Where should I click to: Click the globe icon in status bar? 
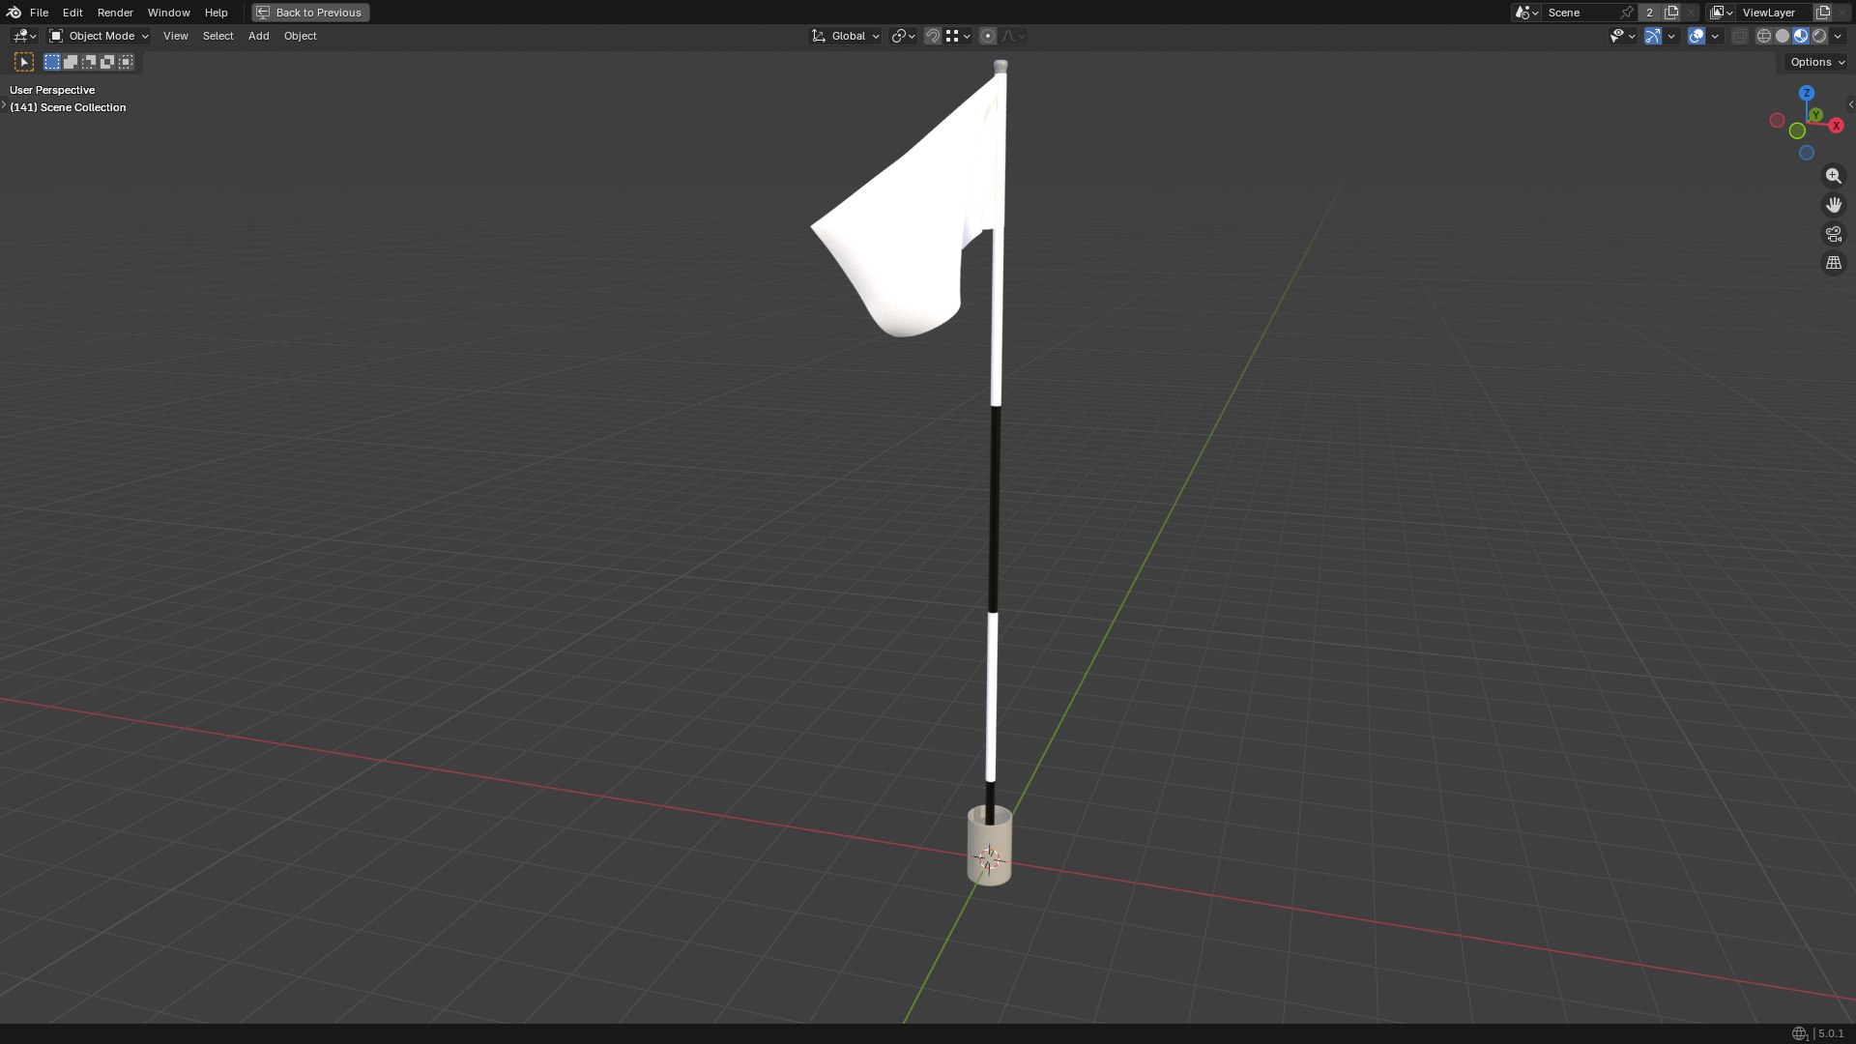[x=1799, y=1033]
